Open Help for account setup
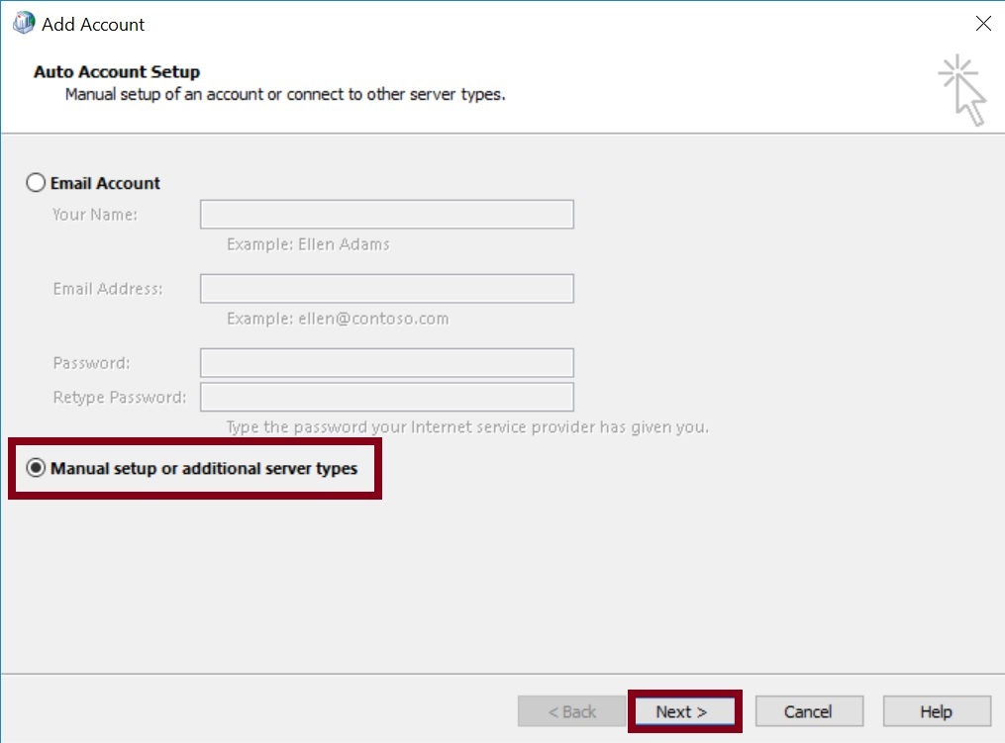The width and height of the screenshot is (1005, 743). click(936, 711)
